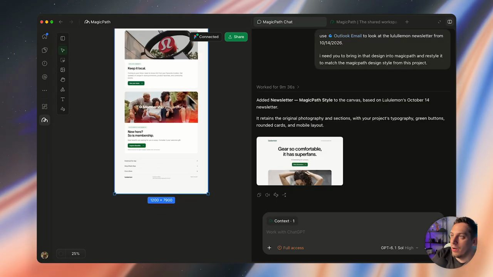The height and width of the screenshot is (277, 493).
Task: Open a new tab with the plus
Action: tap(407, 22)
